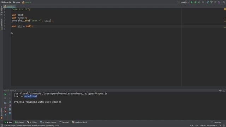Select the types breadcrumb folder

click(x=17, y=2)
